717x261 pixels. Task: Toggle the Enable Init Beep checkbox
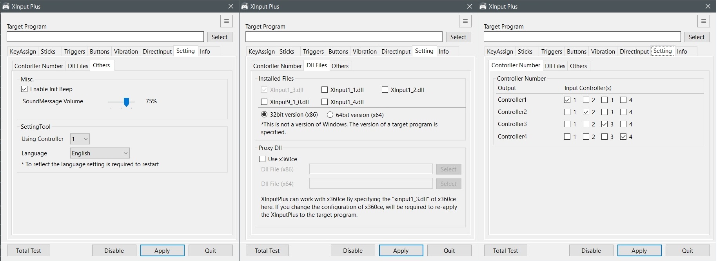(25, 89)
